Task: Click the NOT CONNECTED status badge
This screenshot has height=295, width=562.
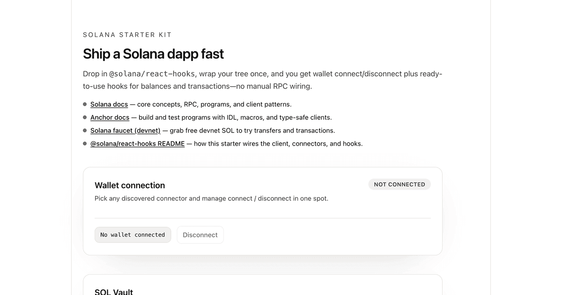Action: [399, 184]
